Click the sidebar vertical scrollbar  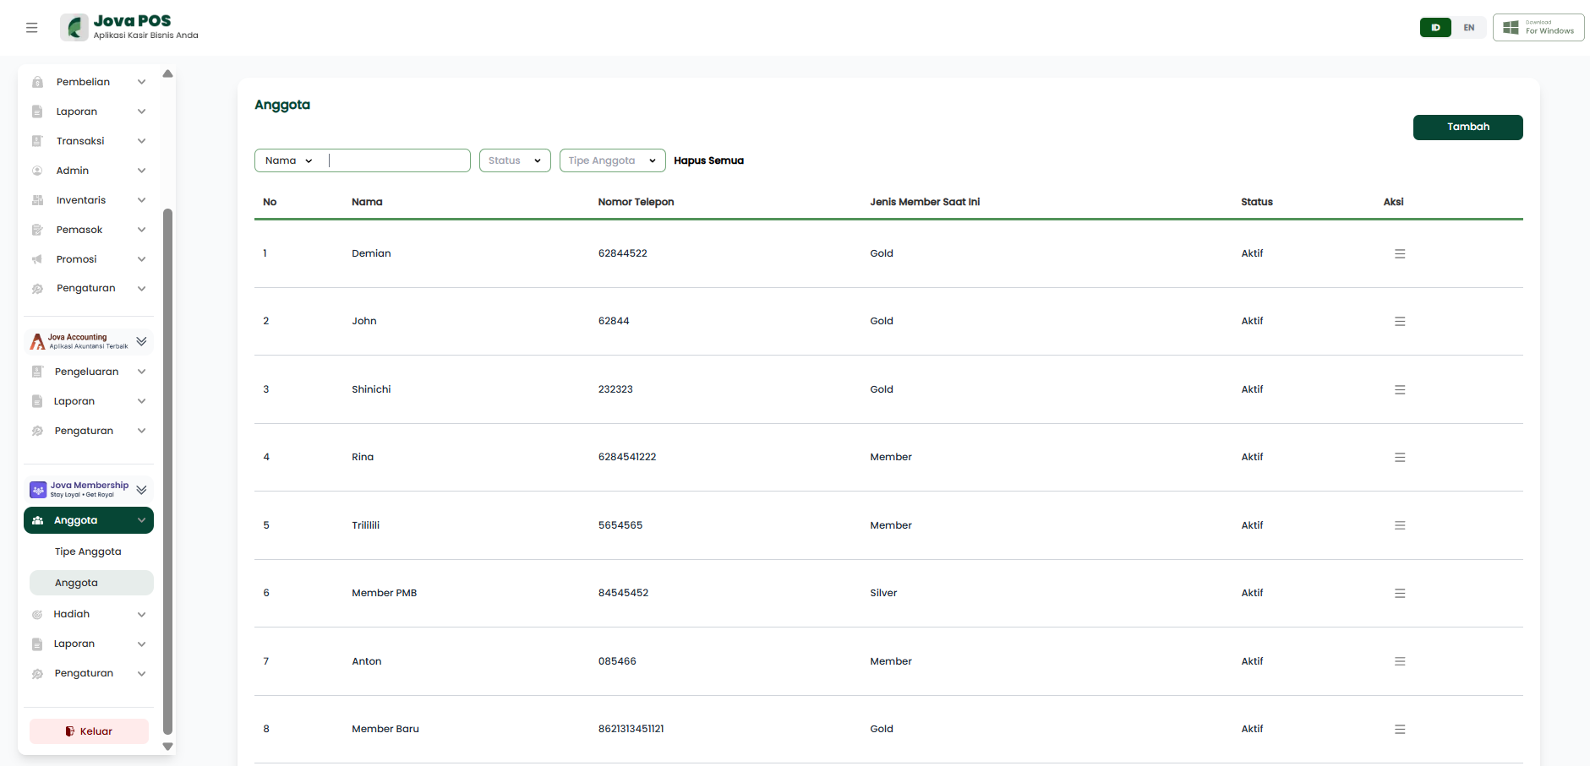[167, 471]
